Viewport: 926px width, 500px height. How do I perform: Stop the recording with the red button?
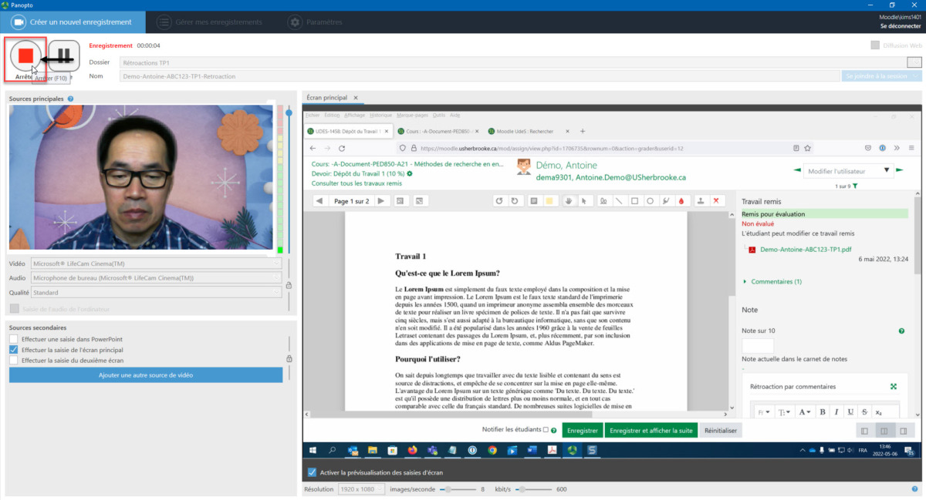point(25,55)
